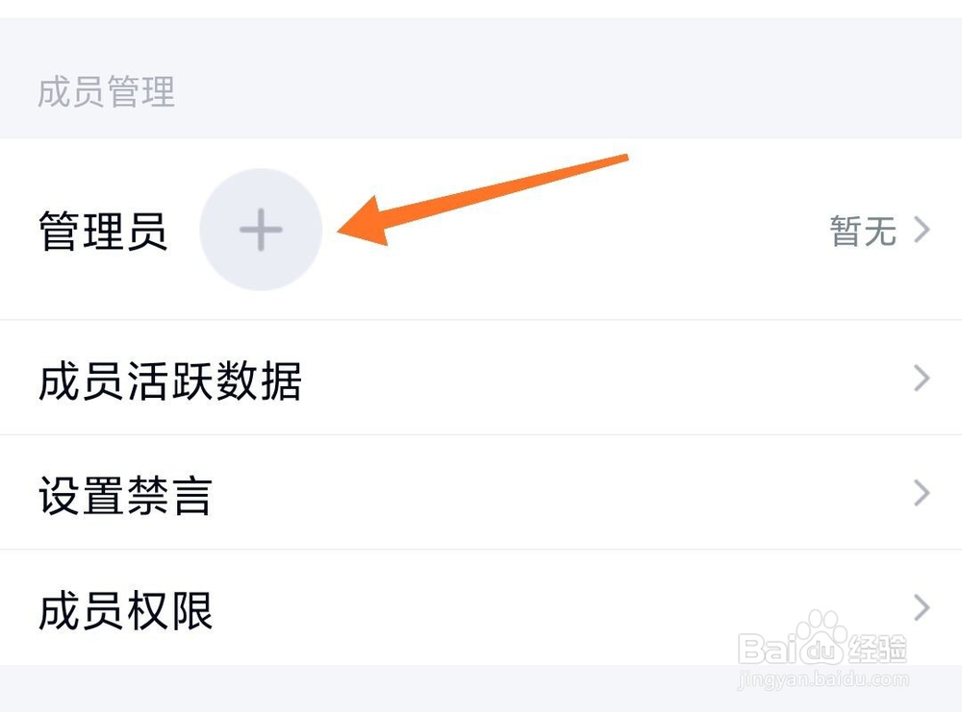
Task: Open the 成员活跃数据 menu entry text
Action: 170,381
